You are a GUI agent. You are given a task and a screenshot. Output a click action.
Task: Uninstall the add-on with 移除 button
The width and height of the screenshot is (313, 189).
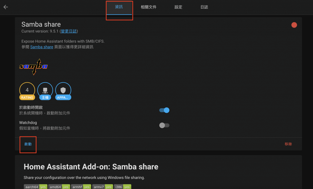(288, 144)
